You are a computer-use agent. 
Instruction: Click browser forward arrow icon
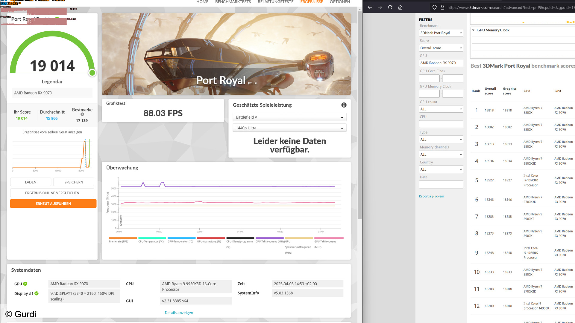click(380, 7)
